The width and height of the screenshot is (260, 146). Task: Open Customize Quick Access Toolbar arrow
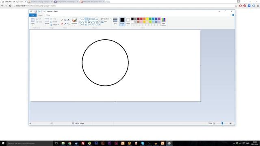pos(44,12)
